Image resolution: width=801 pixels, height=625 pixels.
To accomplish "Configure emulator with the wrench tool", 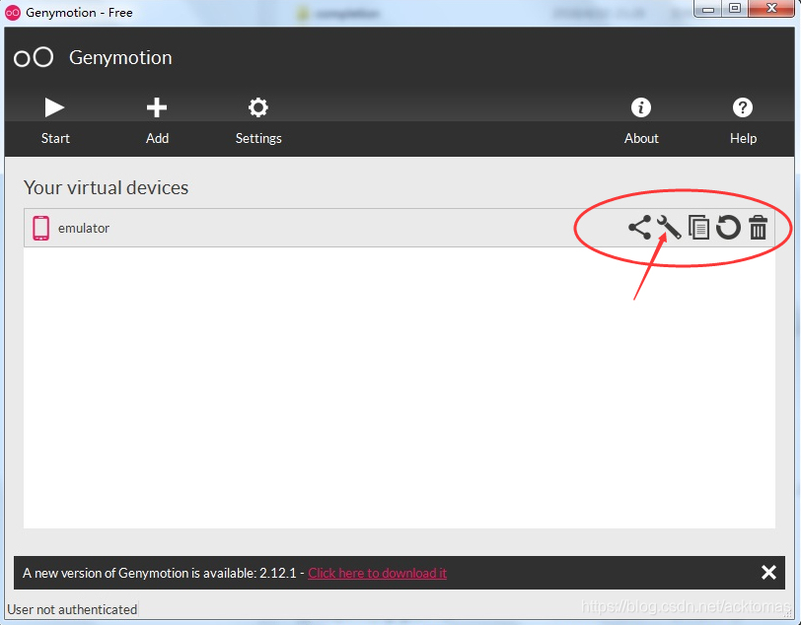I will 668,228.
